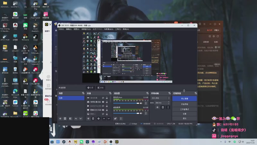
Task: Open 麦克风/Aux channel three-dot options
Action: pyautogui.click(x=146, y=103)
